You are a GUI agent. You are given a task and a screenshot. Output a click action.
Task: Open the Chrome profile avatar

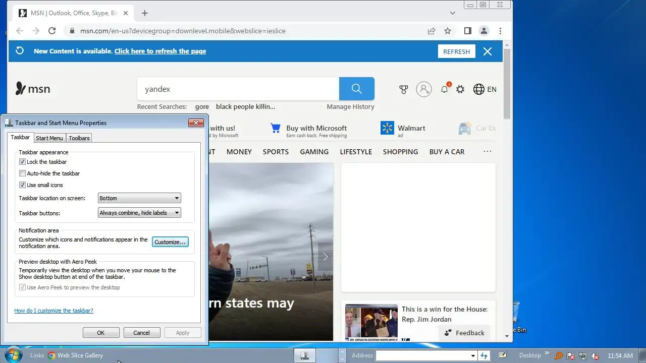(x=483, y=31)
